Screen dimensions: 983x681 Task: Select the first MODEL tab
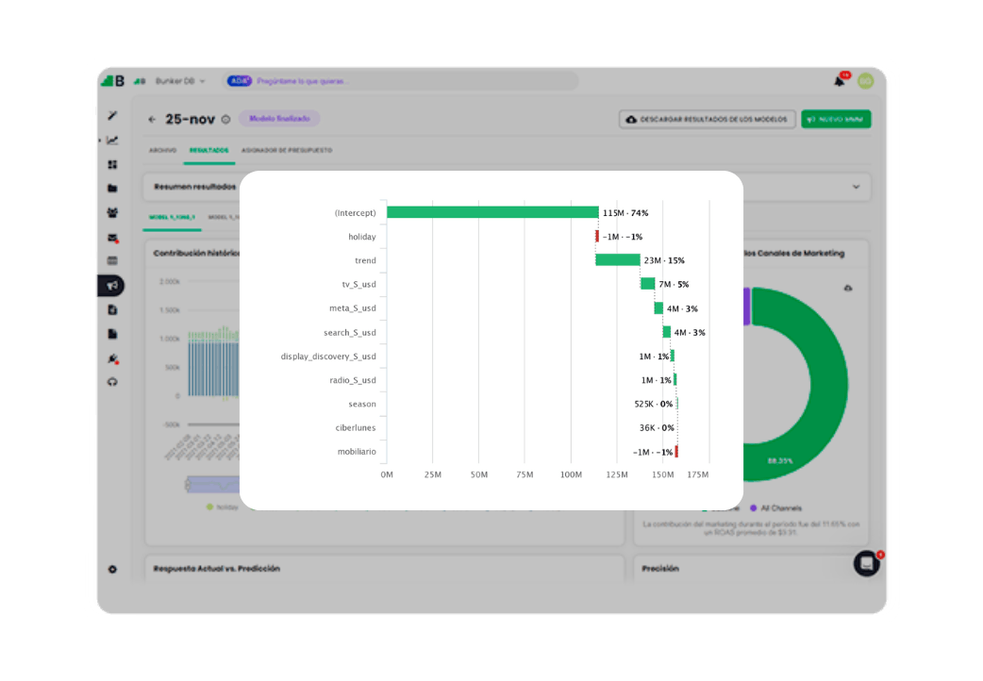(172, 217)
